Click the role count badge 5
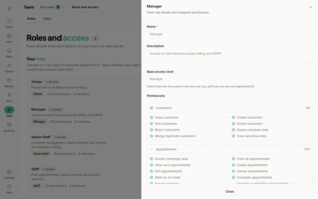Image resolution: width=318 pixels, height=199 pixels. pyautogui.click(x=95, y=38)
